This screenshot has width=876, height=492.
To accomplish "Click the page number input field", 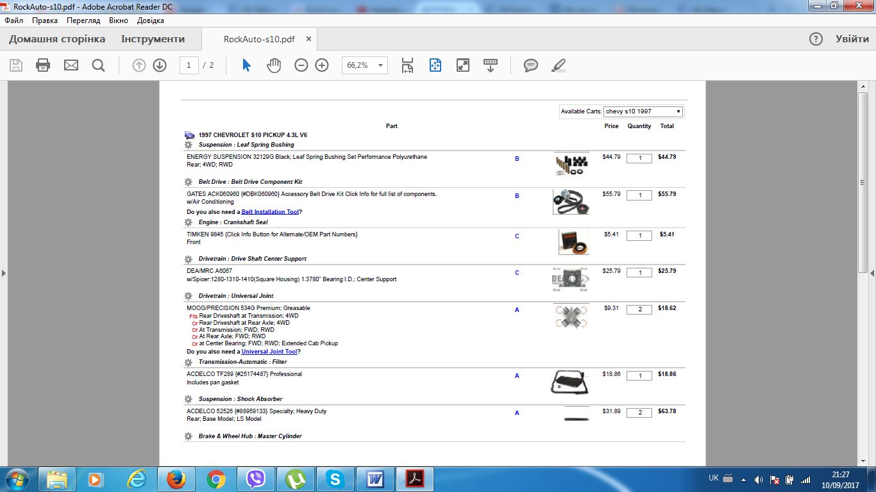I will tap(189, 65).
